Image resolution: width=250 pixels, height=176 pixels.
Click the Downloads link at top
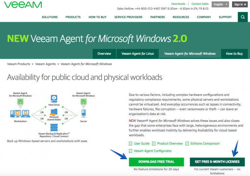pos(178,4)
